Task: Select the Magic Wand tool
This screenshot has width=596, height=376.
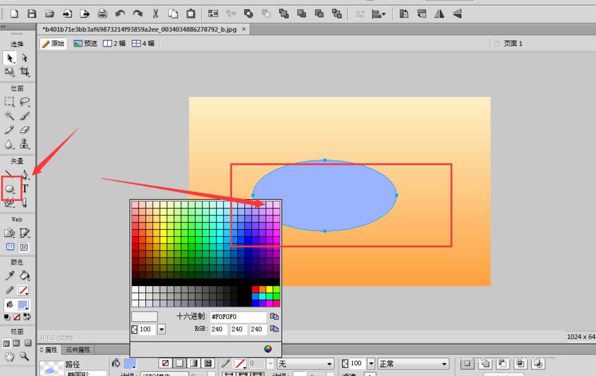Action: click(10, 116)
